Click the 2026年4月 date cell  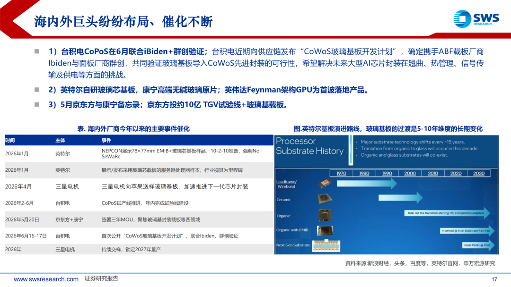(18, 186)
